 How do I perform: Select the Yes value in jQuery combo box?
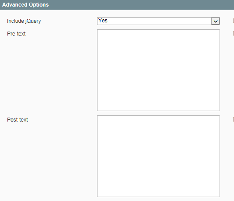click(x=103, y=21)
